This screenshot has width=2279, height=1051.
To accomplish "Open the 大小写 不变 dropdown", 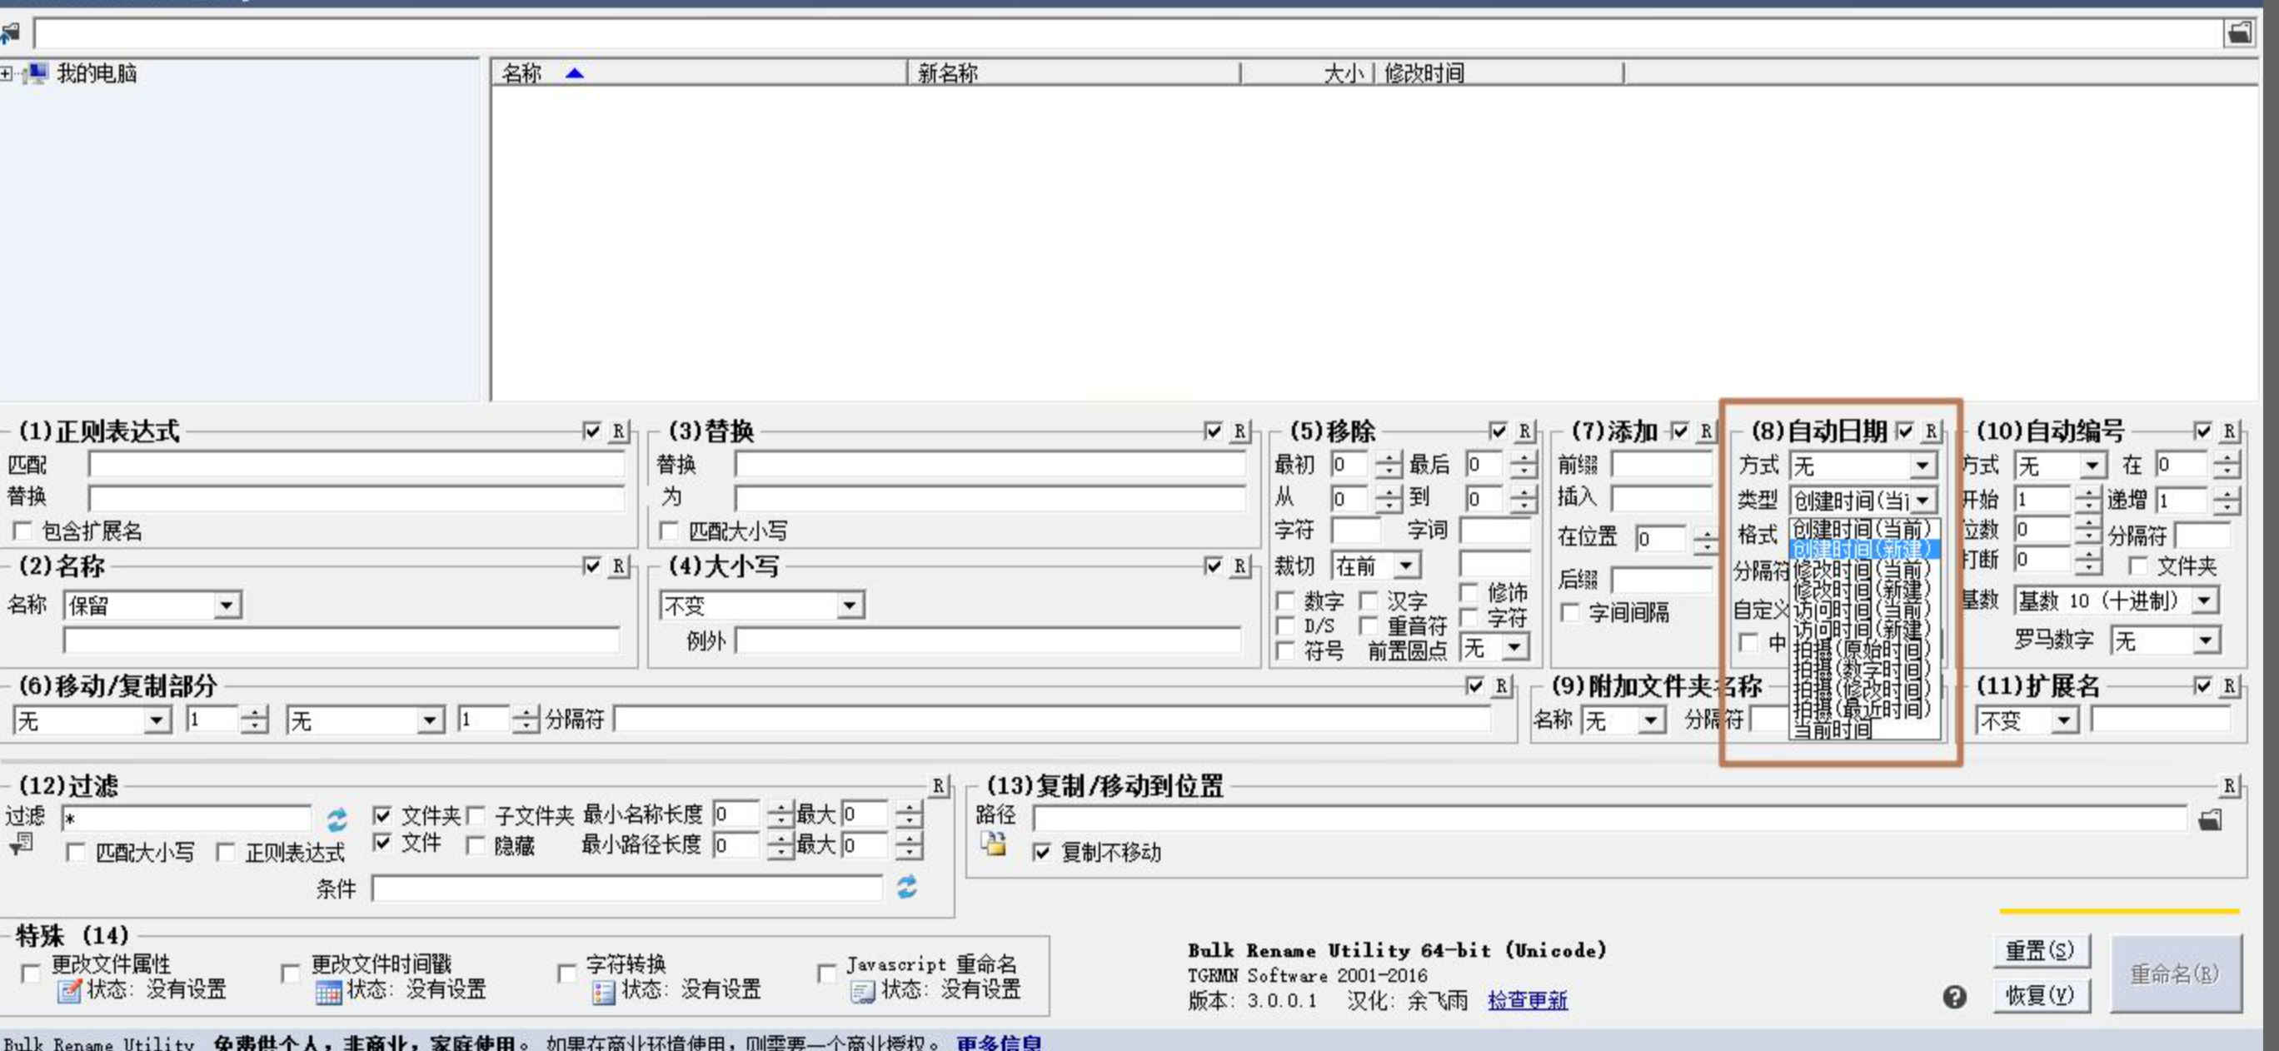I will [x=850, y=605].
